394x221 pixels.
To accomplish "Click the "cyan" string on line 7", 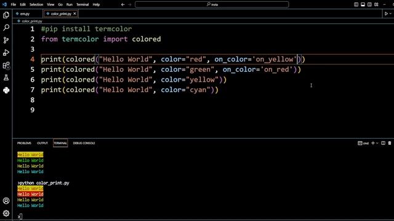I will pos(198,90).
